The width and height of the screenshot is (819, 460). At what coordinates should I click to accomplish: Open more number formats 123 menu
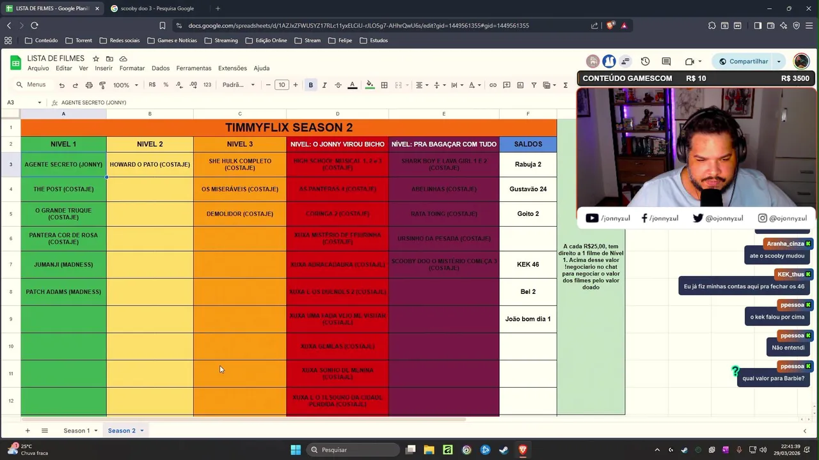[207, 85]
